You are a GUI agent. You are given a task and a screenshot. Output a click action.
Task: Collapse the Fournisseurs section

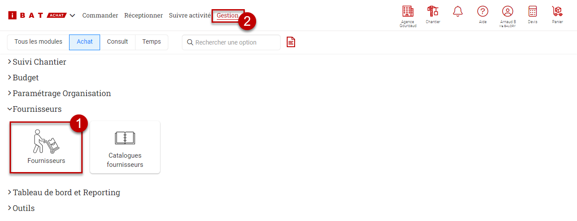[x=35, y=109]
